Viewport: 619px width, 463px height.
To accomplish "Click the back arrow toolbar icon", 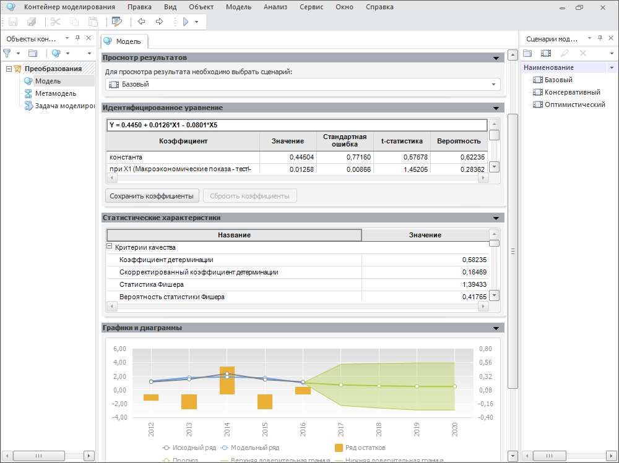I will (142, 22).
